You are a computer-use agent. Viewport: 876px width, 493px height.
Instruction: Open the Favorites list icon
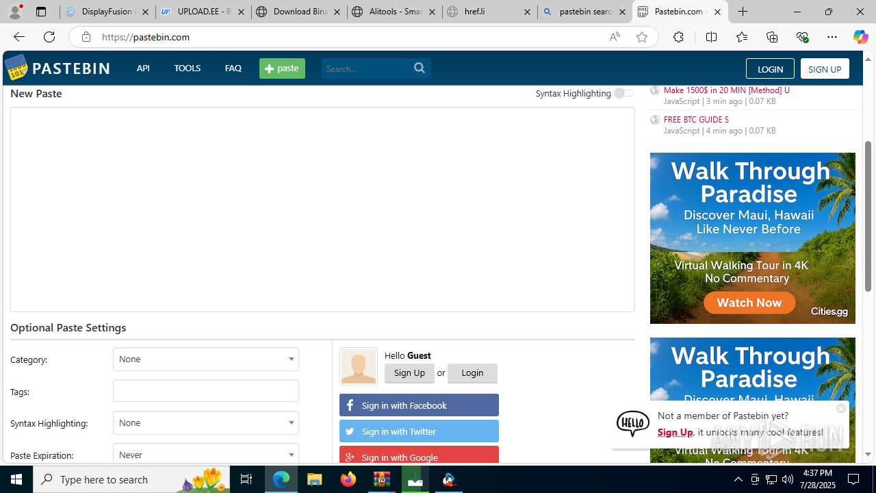pyautogui.click(x=741, y=37)
